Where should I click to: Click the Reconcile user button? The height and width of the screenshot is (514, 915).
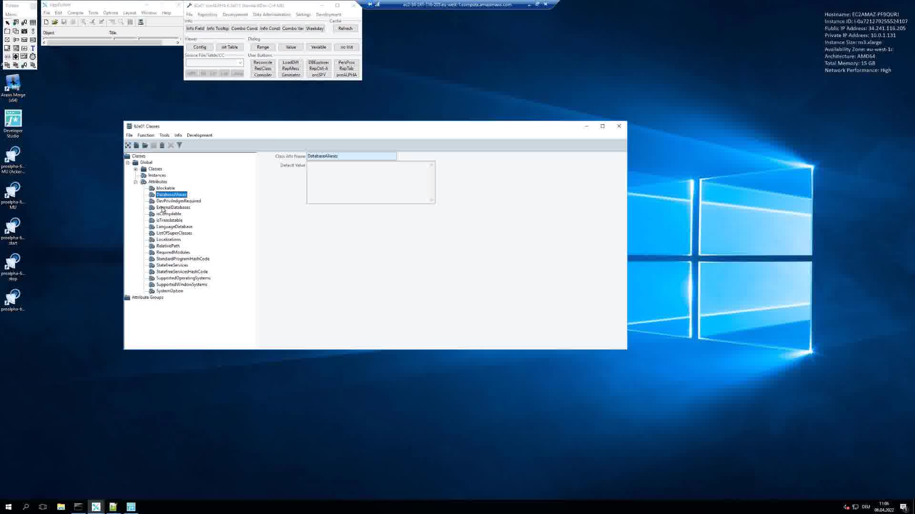(x=263, y=62)
